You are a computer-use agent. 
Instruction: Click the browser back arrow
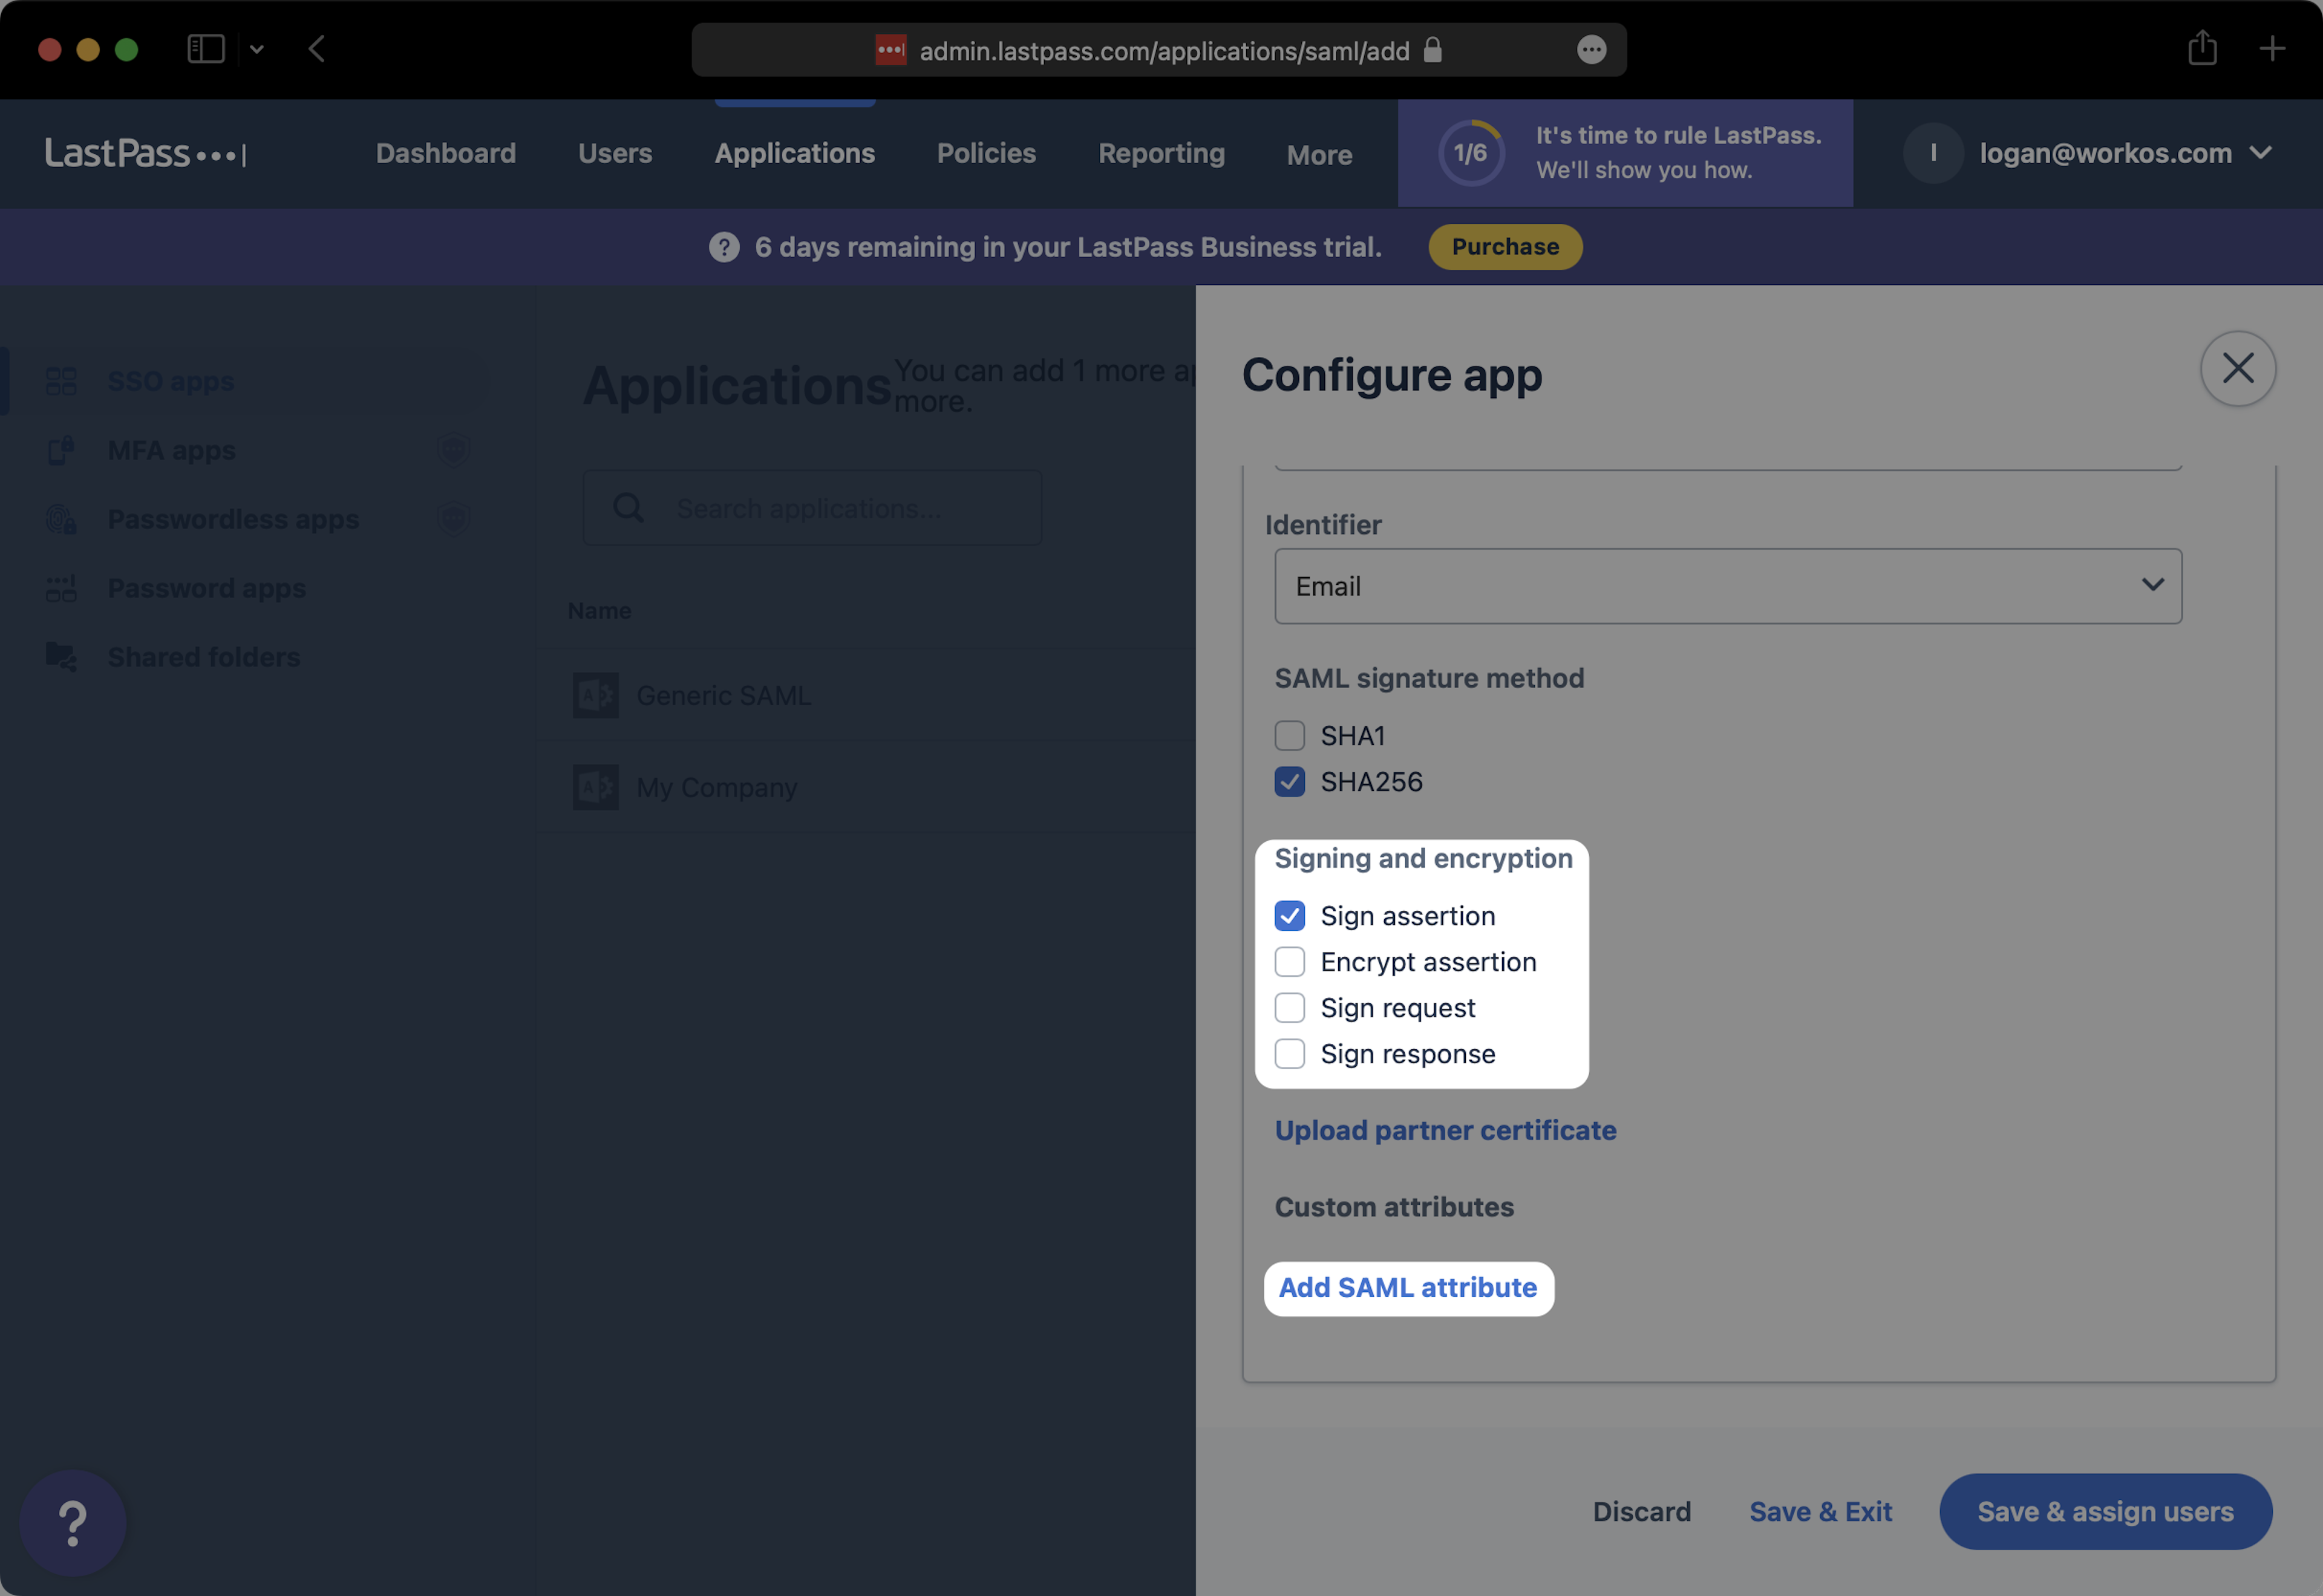click(317, 49)
